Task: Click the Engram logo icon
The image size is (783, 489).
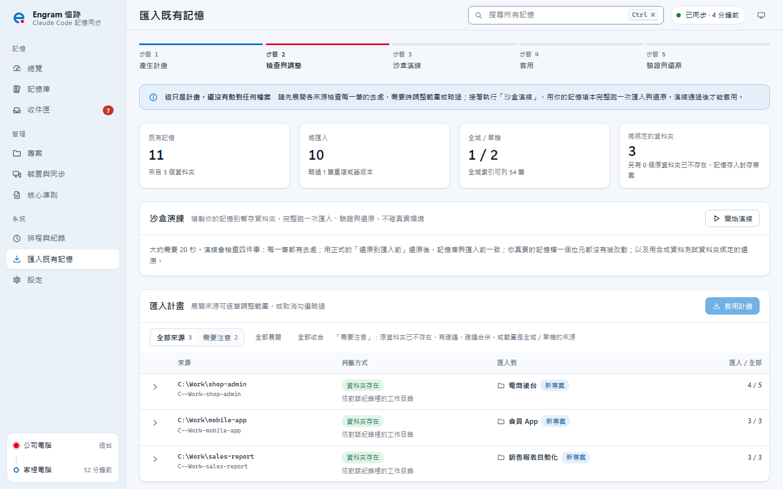Action: (x=19, y=18)
